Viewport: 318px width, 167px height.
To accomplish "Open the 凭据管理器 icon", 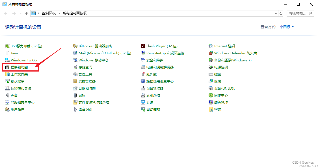I will (x=75, y=81).
